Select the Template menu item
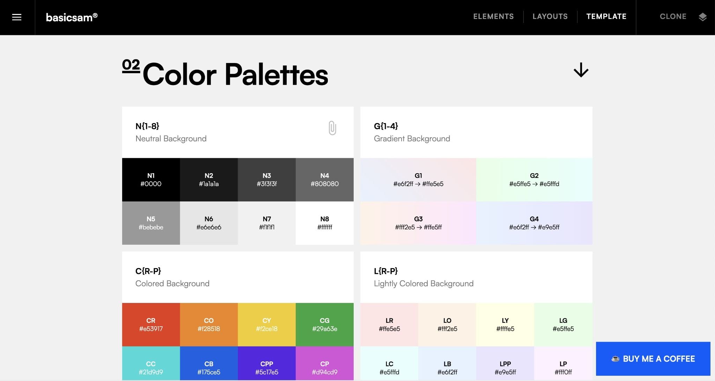Screen dimensions: 715x381 tap(606, 16)
